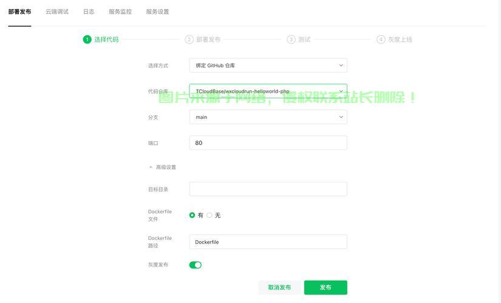Click the Dockerfile 路径 input field
This screenshot has width=501, height=303.
268,242
